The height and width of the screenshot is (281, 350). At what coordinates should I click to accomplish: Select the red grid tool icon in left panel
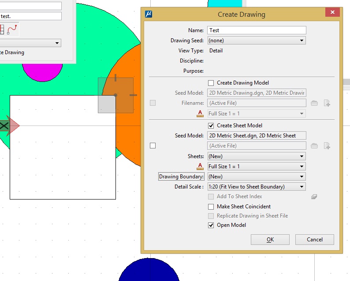2,30
